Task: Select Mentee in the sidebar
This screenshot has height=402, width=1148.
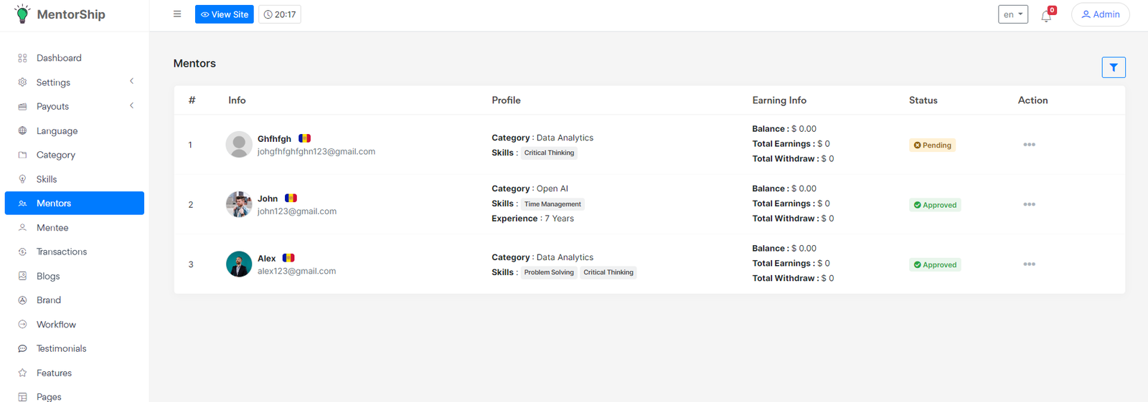Action: click(x=52, y=228)
